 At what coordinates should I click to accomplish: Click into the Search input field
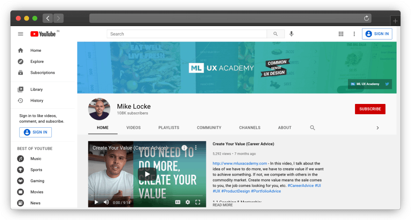187,34
